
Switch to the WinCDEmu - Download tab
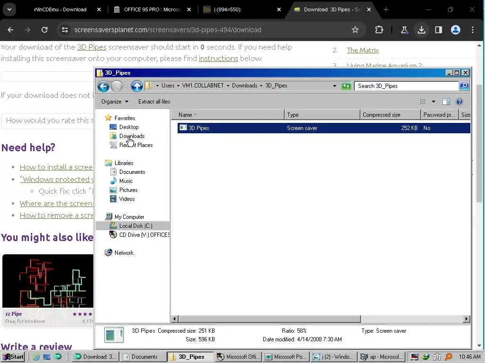60,9
